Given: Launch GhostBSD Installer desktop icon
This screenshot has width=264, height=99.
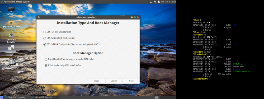Looking at the screenshot, I should (x=11, y=38).
